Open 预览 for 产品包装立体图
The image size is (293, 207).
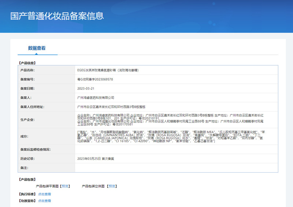point(111,186)
